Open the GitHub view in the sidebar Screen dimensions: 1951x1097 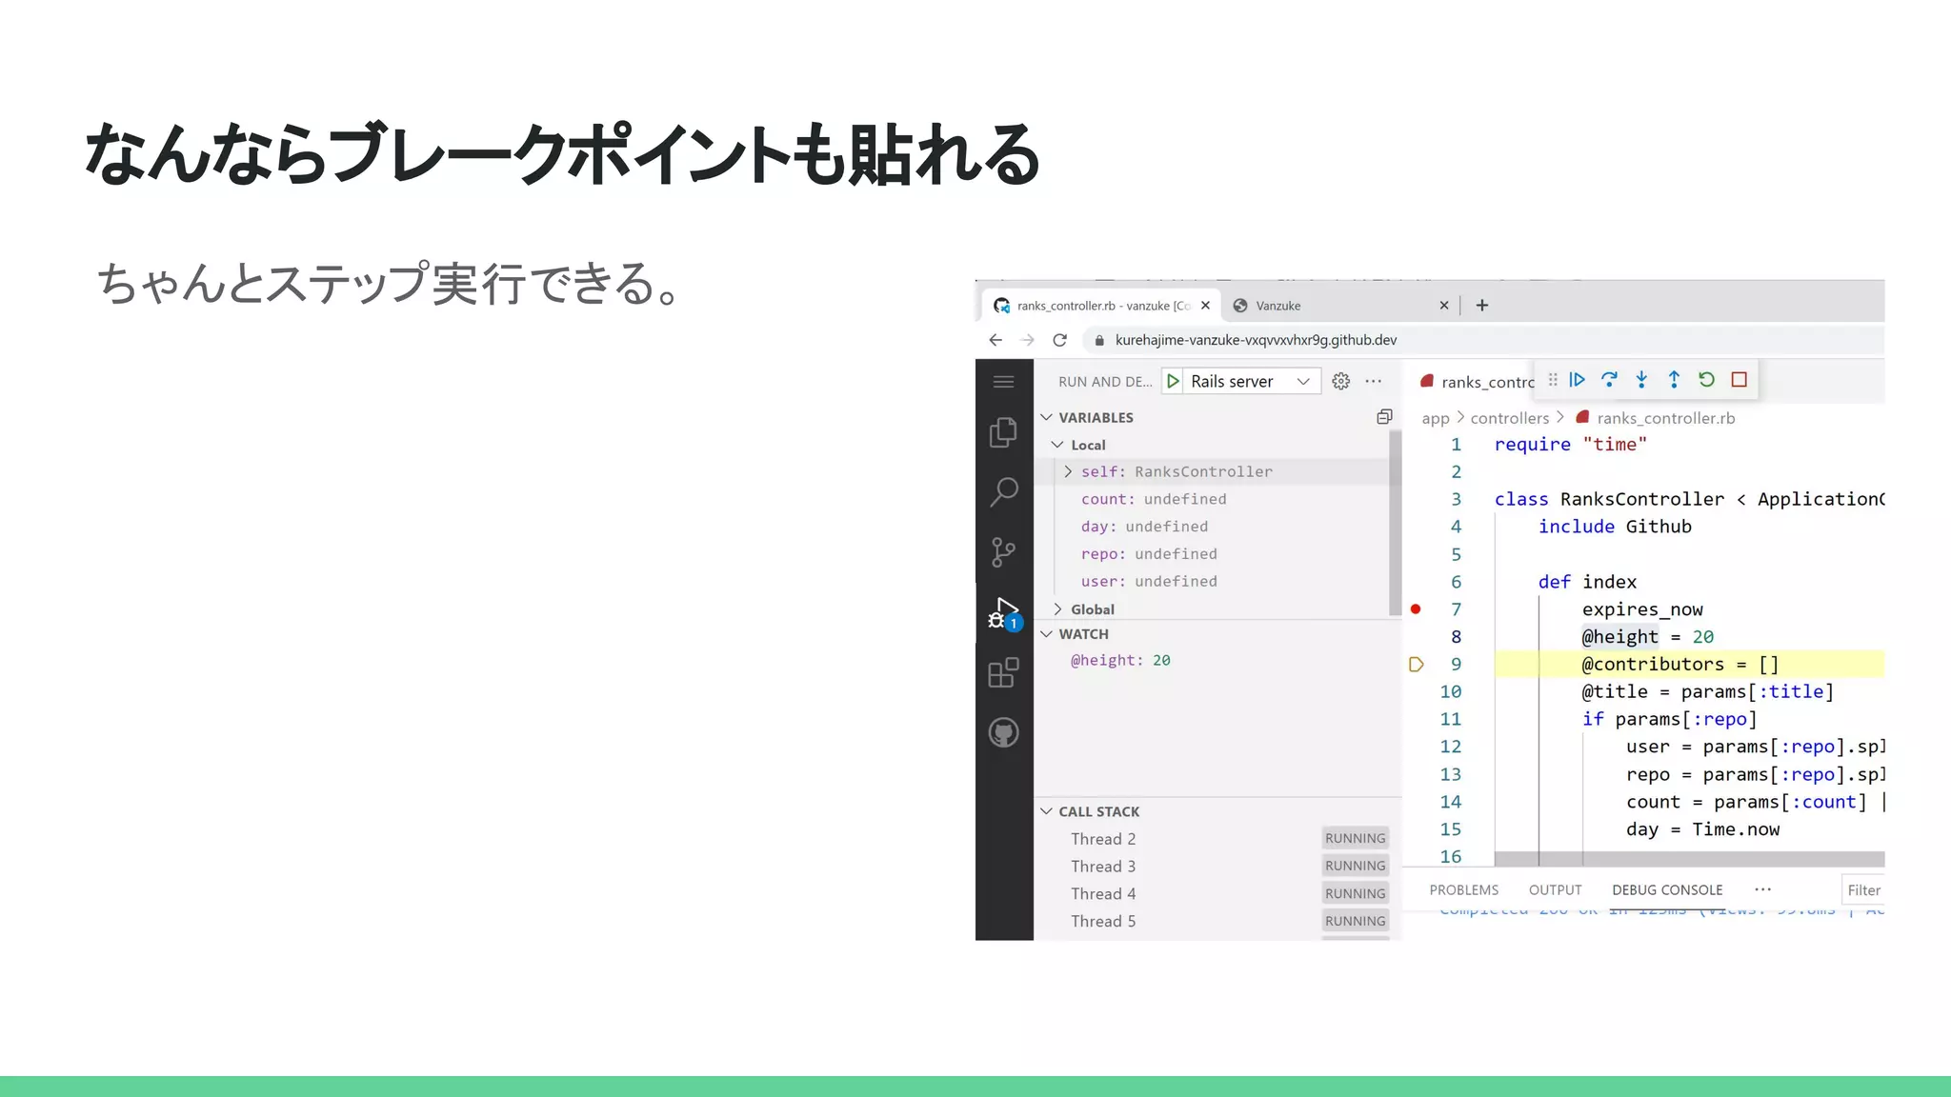point(1003,733)
